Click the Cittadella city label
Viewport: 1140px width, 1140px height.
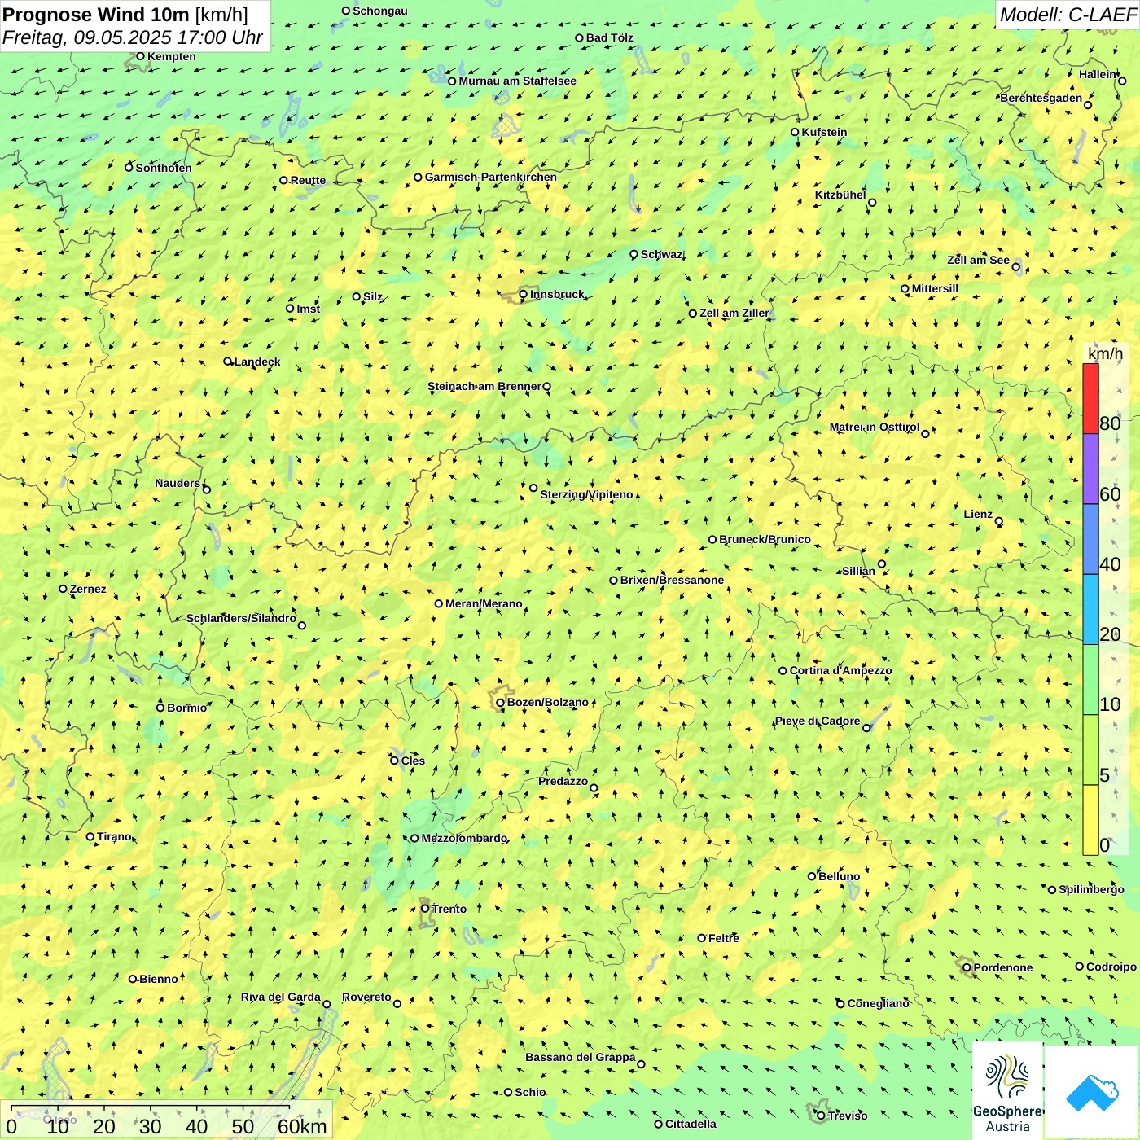pos(691,1124)
